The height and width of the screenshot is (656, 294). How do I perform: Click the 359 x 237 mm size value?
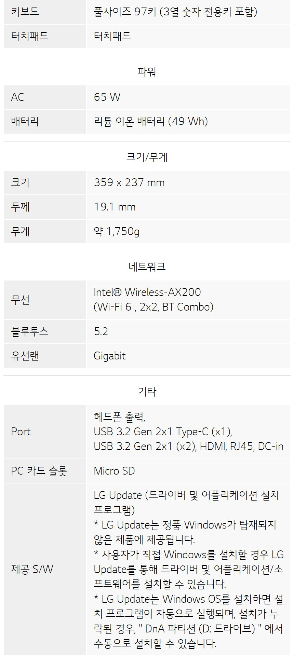pos(129,182)
